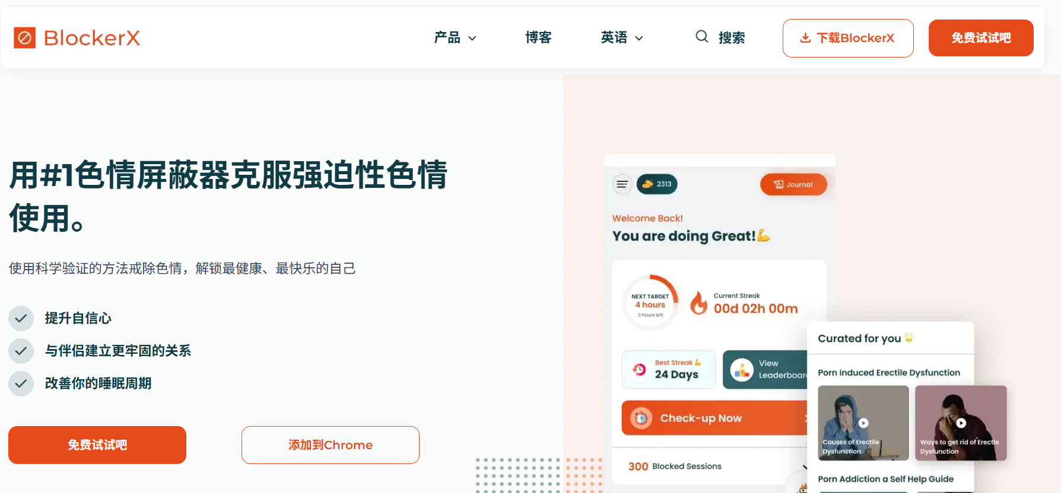Click the Best Streak reset icon
This screenshot has width=1061, height=493.
point(639,369)
